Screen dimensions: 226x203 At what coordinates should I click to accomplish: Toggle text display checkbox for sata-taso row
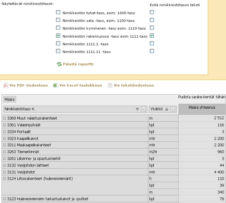coord(152,20)
